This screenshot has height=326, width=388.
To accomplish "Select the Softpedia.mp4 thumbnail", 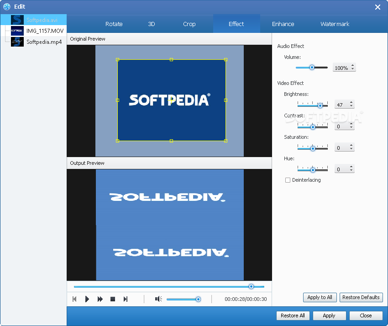I will click(17, 42).
